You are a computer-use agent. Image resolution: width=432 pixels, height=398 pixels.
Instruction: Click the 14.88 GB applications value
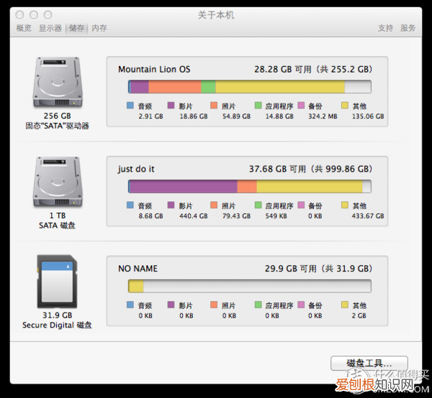coord(279,116)
